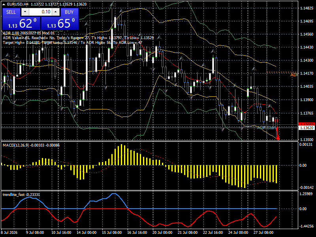Screen dimensions: 316x237
Task: Toggle the one-click trading panel triangle beside EURUSD,H4
Action: (x=4, y=4)
